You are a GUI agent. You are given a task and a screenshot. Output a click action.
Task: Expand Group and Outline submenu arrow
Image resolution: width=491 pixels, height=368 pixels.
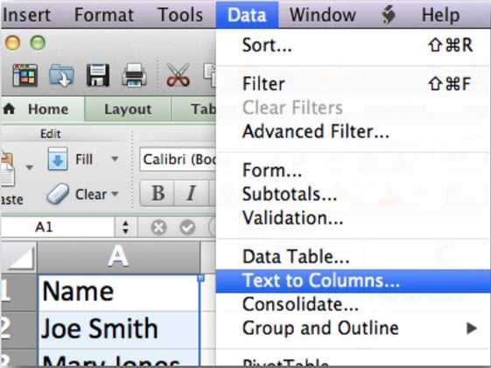472,329
